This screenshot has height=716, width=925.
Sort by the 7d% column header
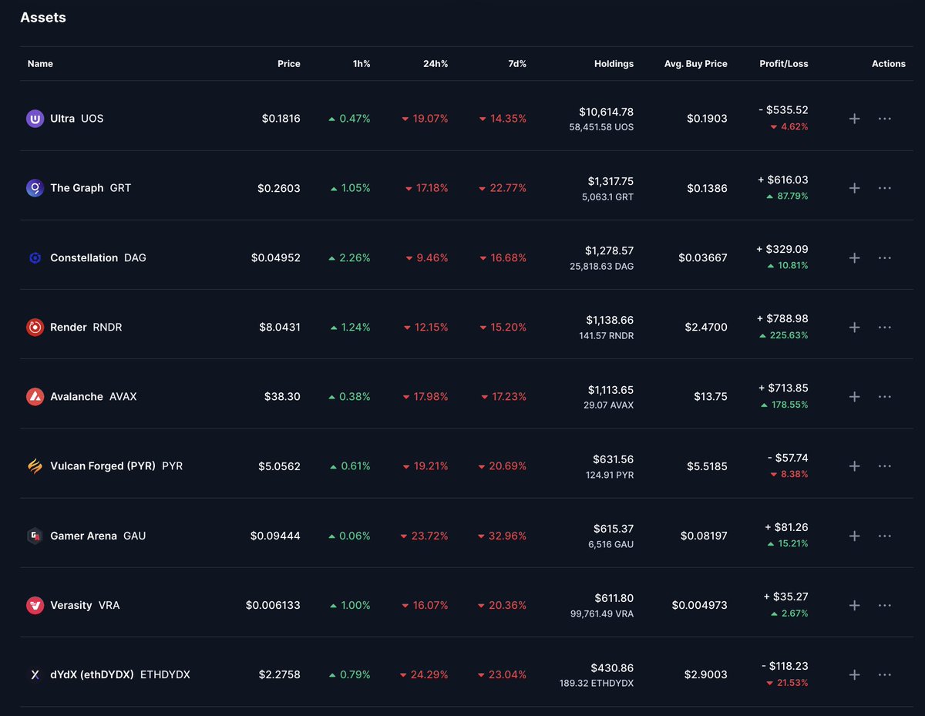[x=517, y=64]
